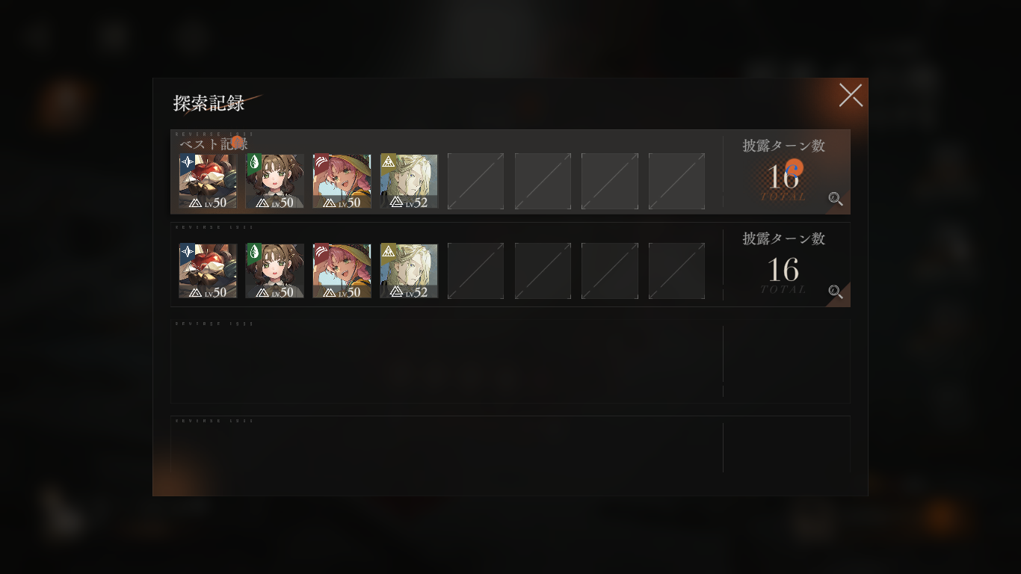This screenshot has width=1021, height=574.
Task: Select red apple character in second record
Action: click(208, 271)
